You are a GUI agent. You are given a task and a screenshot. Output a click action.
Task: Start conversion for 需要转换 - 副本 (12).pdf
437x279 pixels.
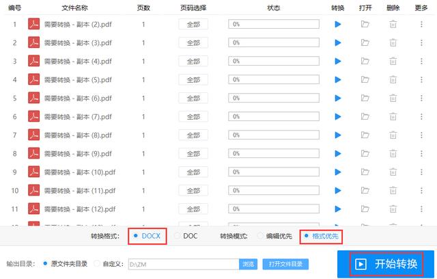[338, 209]
